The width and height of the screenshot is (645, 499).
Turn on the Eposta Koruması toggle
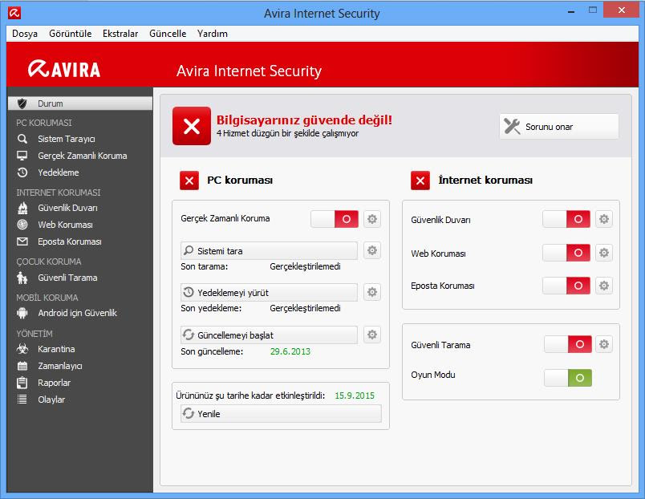pyautogui.click(x=566, y=286)
